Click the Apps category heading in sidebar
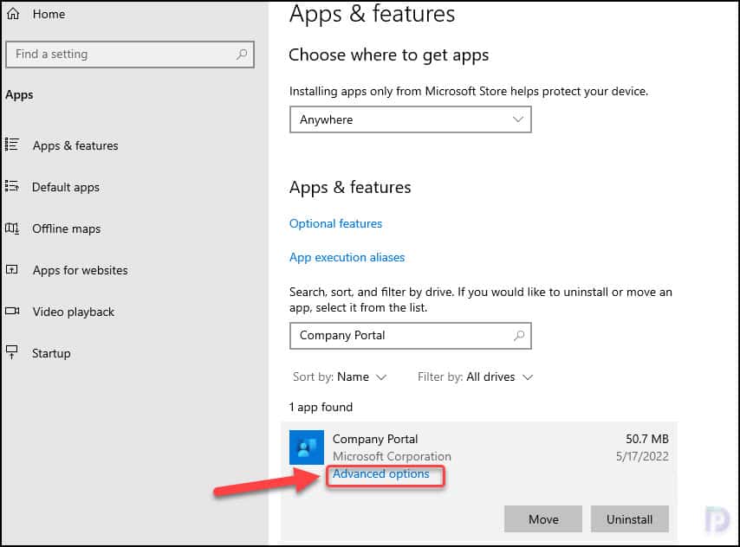This screenshot has width=740, height=547. point(19,95)
